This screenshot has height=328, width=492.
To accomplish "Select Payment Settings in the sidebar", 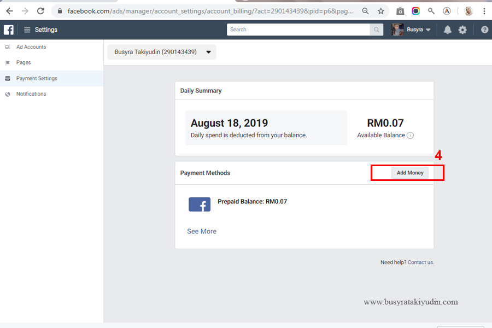I will point(37,78).
